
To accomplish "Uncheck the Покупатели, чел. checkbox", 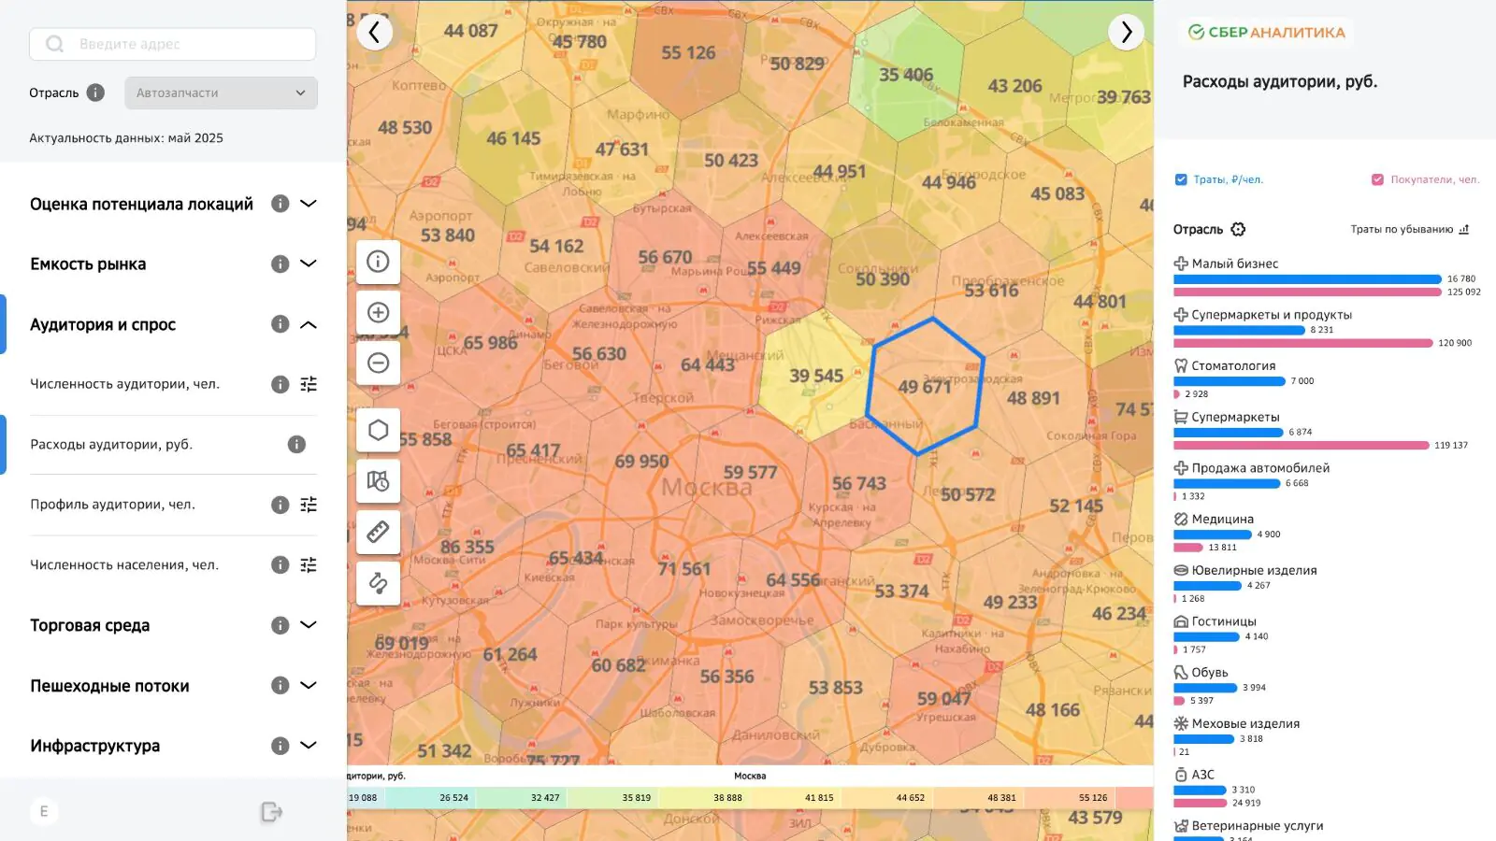I will (1377, 179).
